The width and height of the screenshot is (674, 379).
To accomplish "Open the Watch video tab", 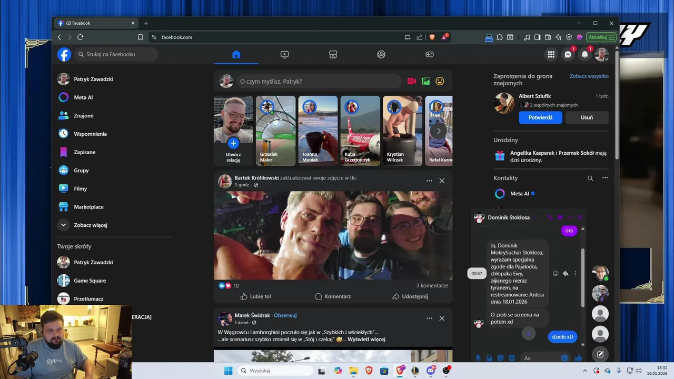I will coord(284,54).
